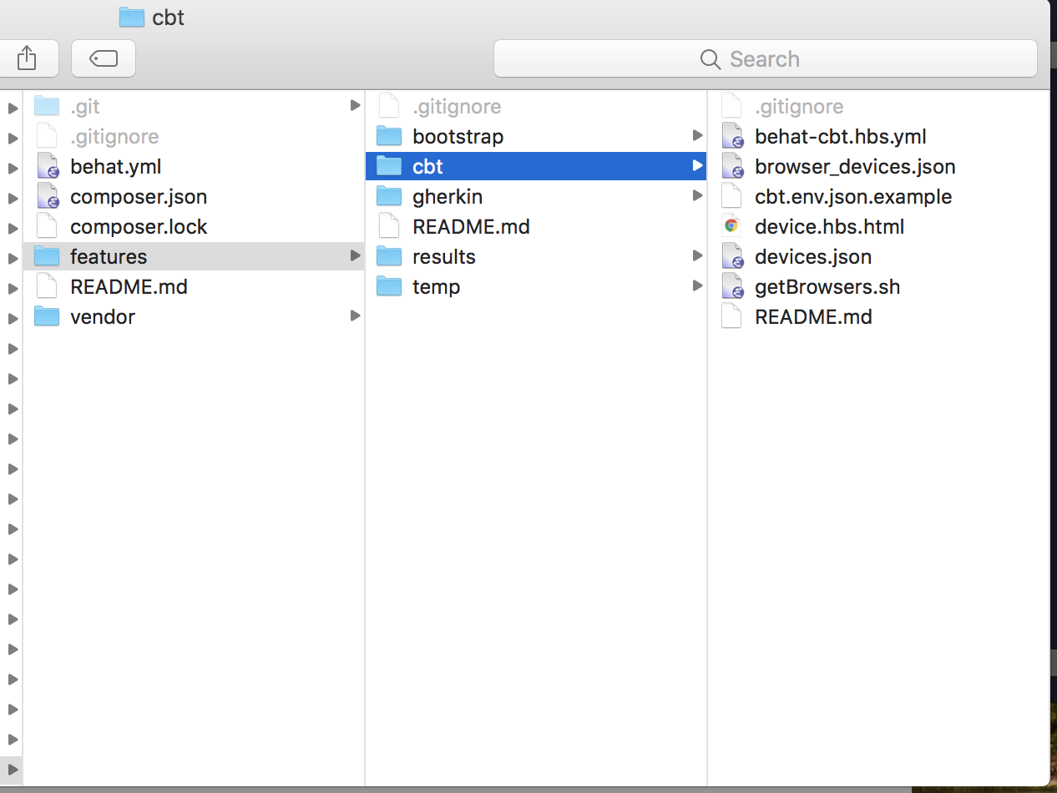Focus the Search field
Screen dimensions: 1057x793
click(x=765, y=58)
